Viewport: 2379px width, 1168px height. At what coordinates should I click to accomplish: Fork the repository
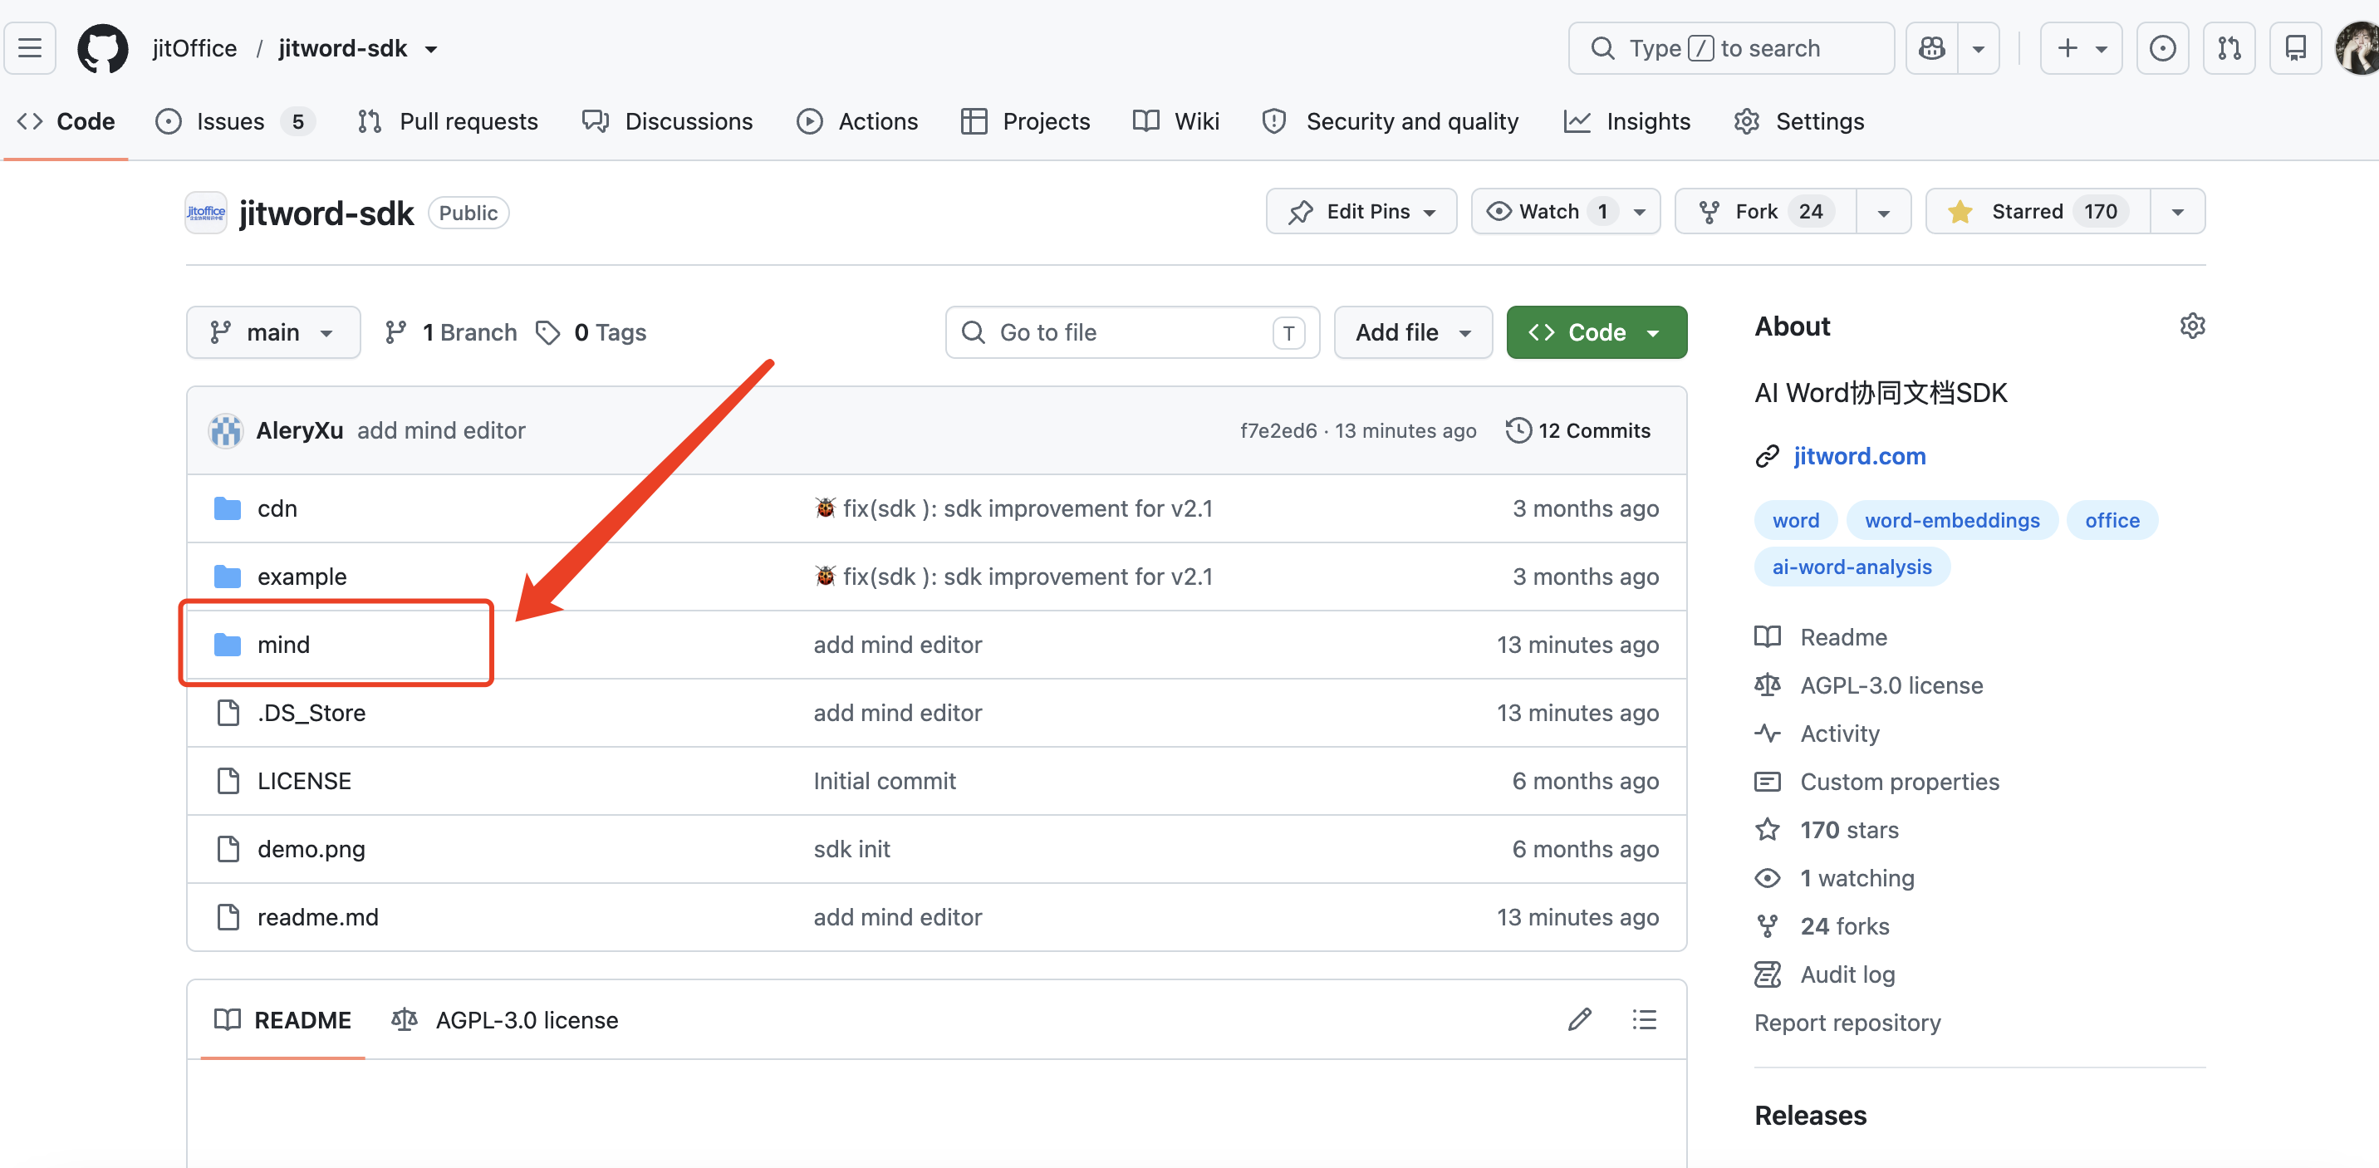tap(1765, 212)
